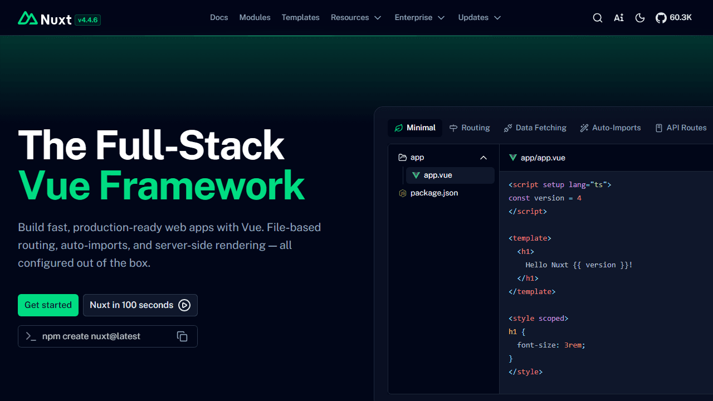Open the v4.4.6 version badge

click(87, 19)
